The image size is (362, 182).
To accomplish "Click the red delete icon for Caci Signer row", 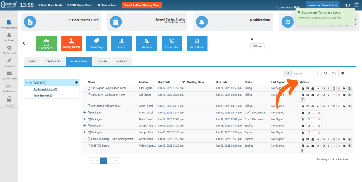I will point(339,88).
